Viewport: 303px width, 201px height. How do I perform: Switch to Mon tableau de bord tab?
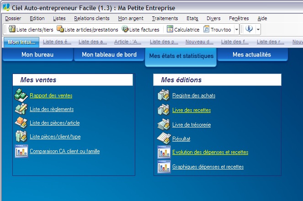(109, 54)
